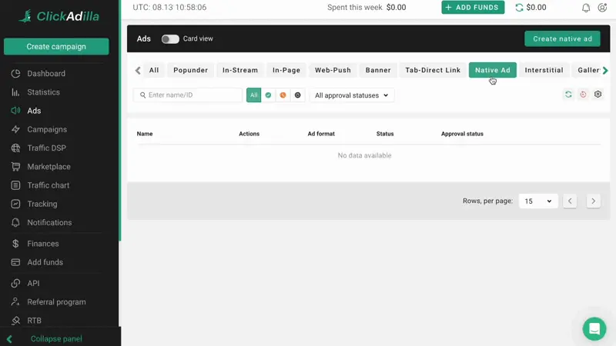Filter by orange paused status icon
This screenshot has width=616, height=346.
[283, 95]
